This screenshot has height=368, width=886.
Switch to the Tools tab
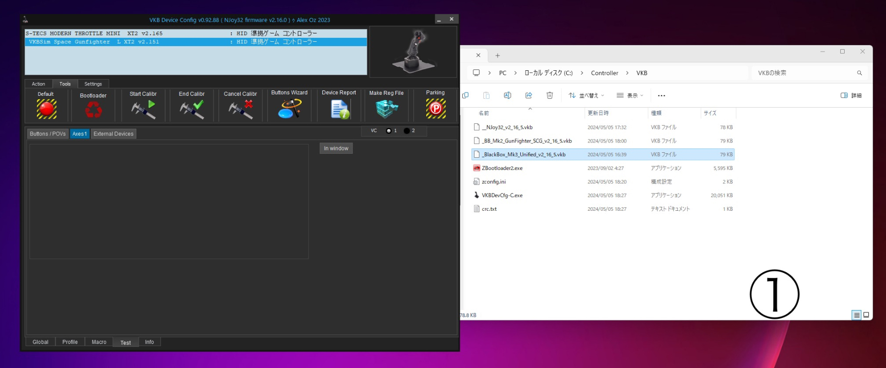click(65, 84)
